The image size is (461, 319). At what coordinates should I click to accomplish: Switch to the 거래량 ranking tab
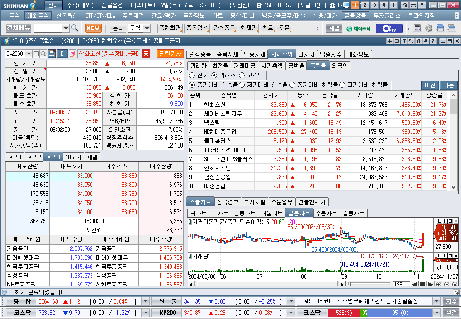(x=199, y=66)
